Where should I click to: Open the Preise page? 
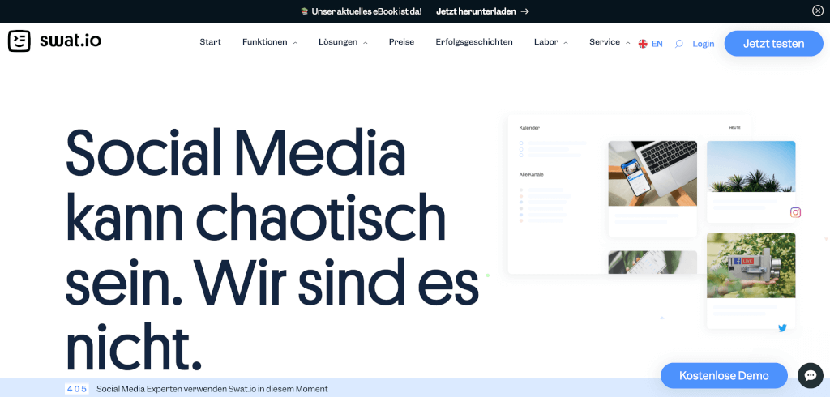[x=402, y=42]
